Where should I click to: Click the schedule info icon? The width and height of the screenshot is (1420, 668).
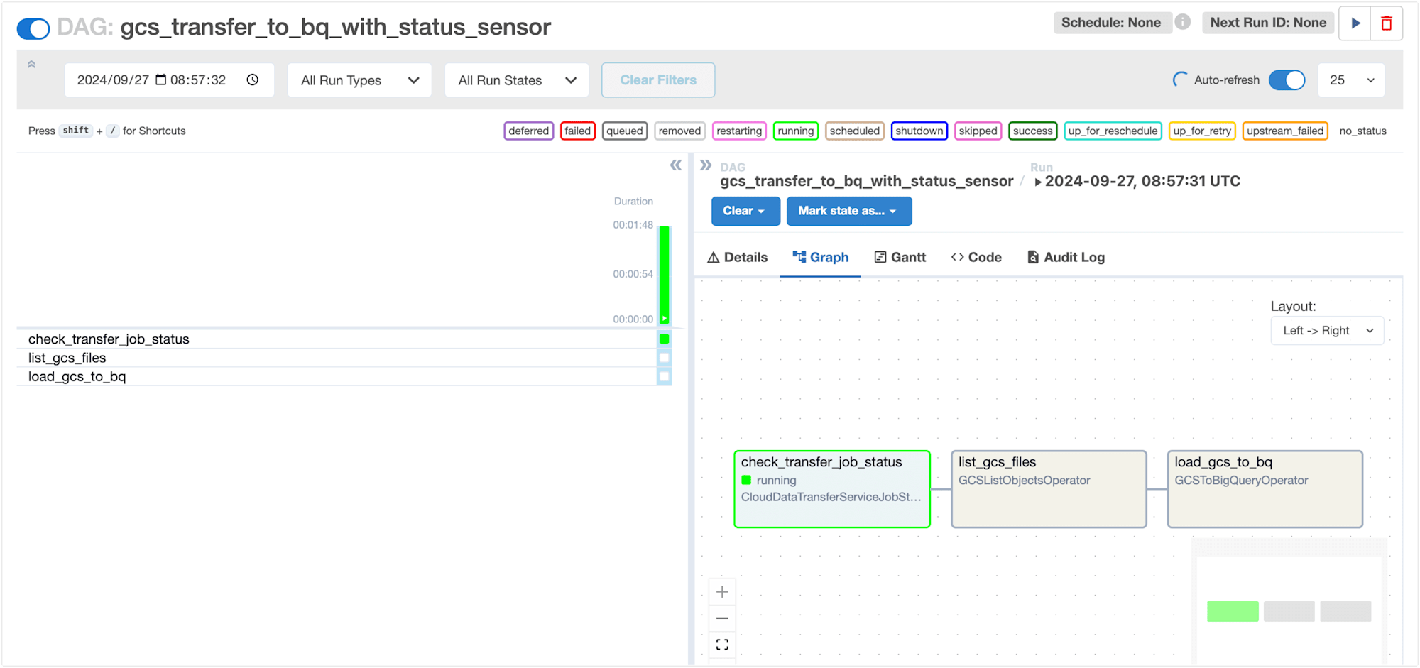tap(1182, 22)
